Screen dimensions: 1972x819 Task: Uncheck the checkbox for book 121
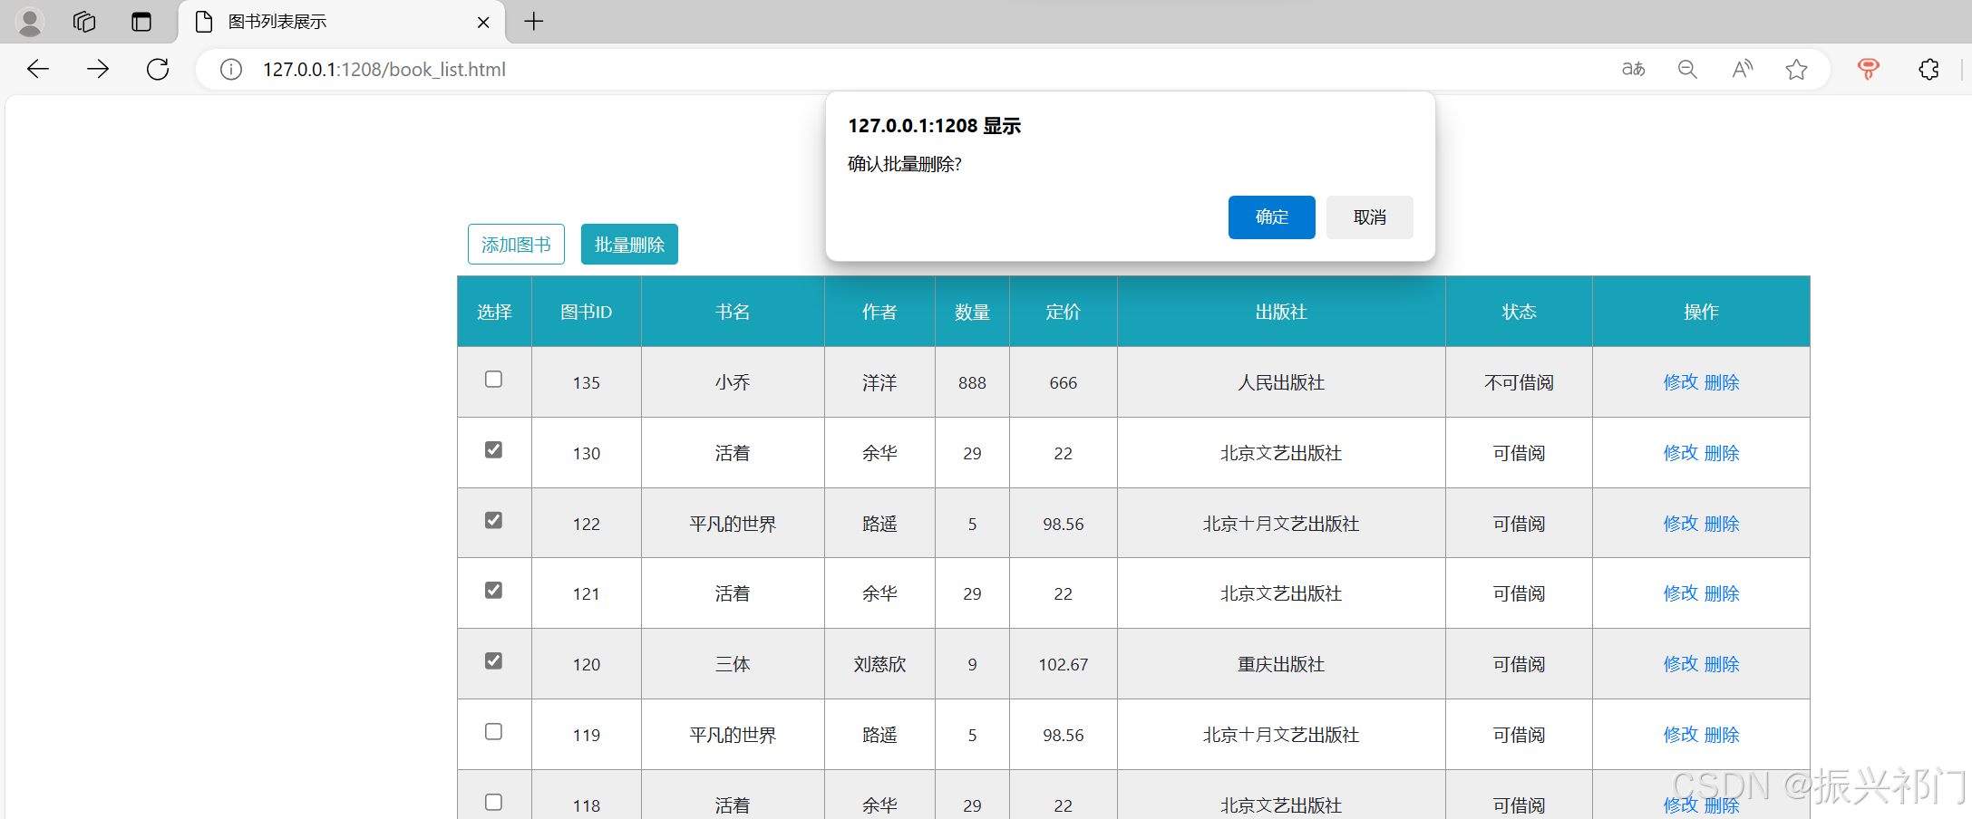[493, 591]
